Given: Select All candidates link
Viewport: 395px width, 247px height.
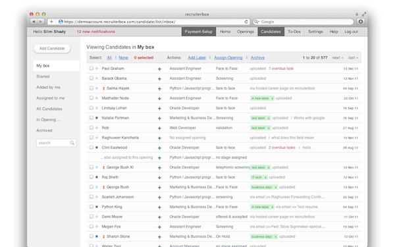Looking at the screenshot, I should [x=109, y=58].
